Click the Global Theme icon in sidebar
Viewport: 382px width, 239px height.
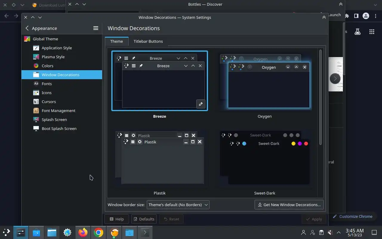27,39
